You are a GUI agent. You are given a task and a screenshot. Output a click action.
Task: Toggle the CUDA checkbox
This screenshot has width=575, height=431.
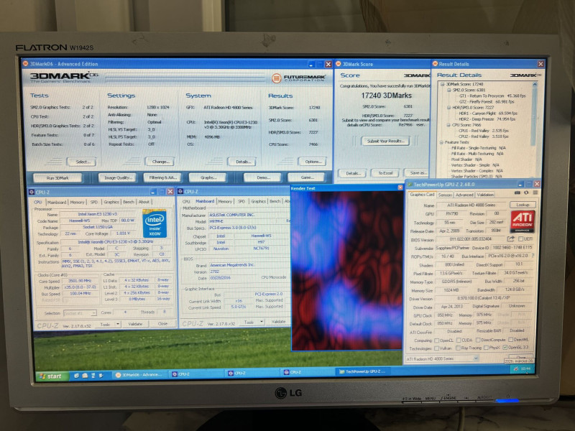[x=459, y=340]
